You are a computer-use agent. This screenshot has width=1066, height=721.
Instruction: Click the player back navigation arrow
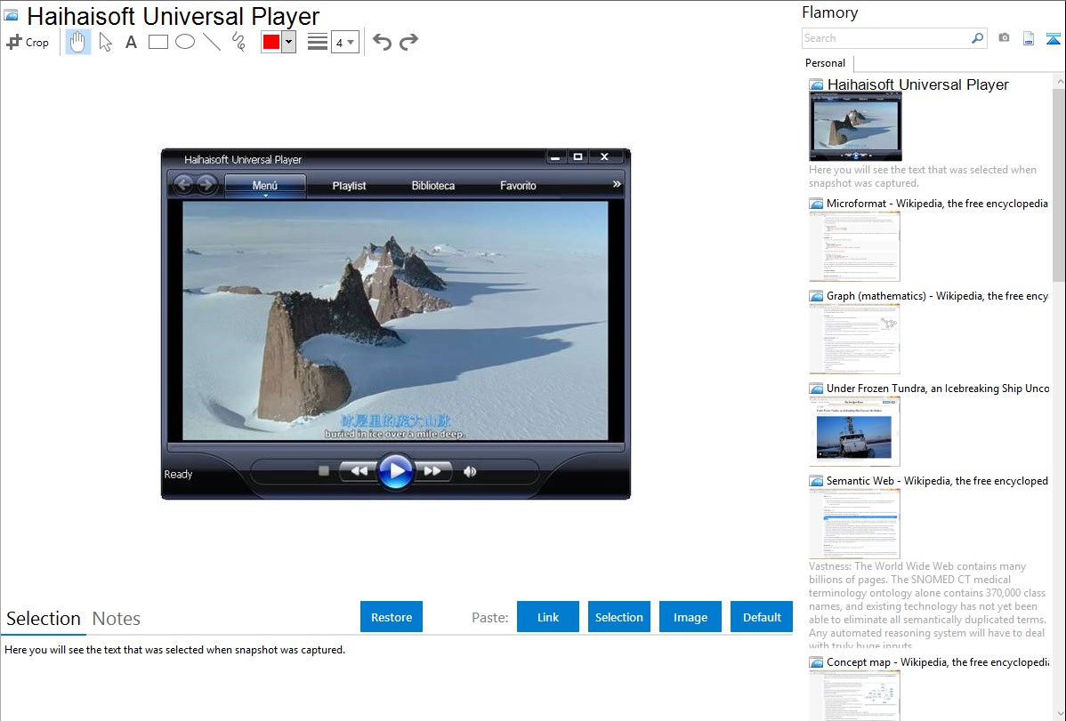(x=183, y=185)
